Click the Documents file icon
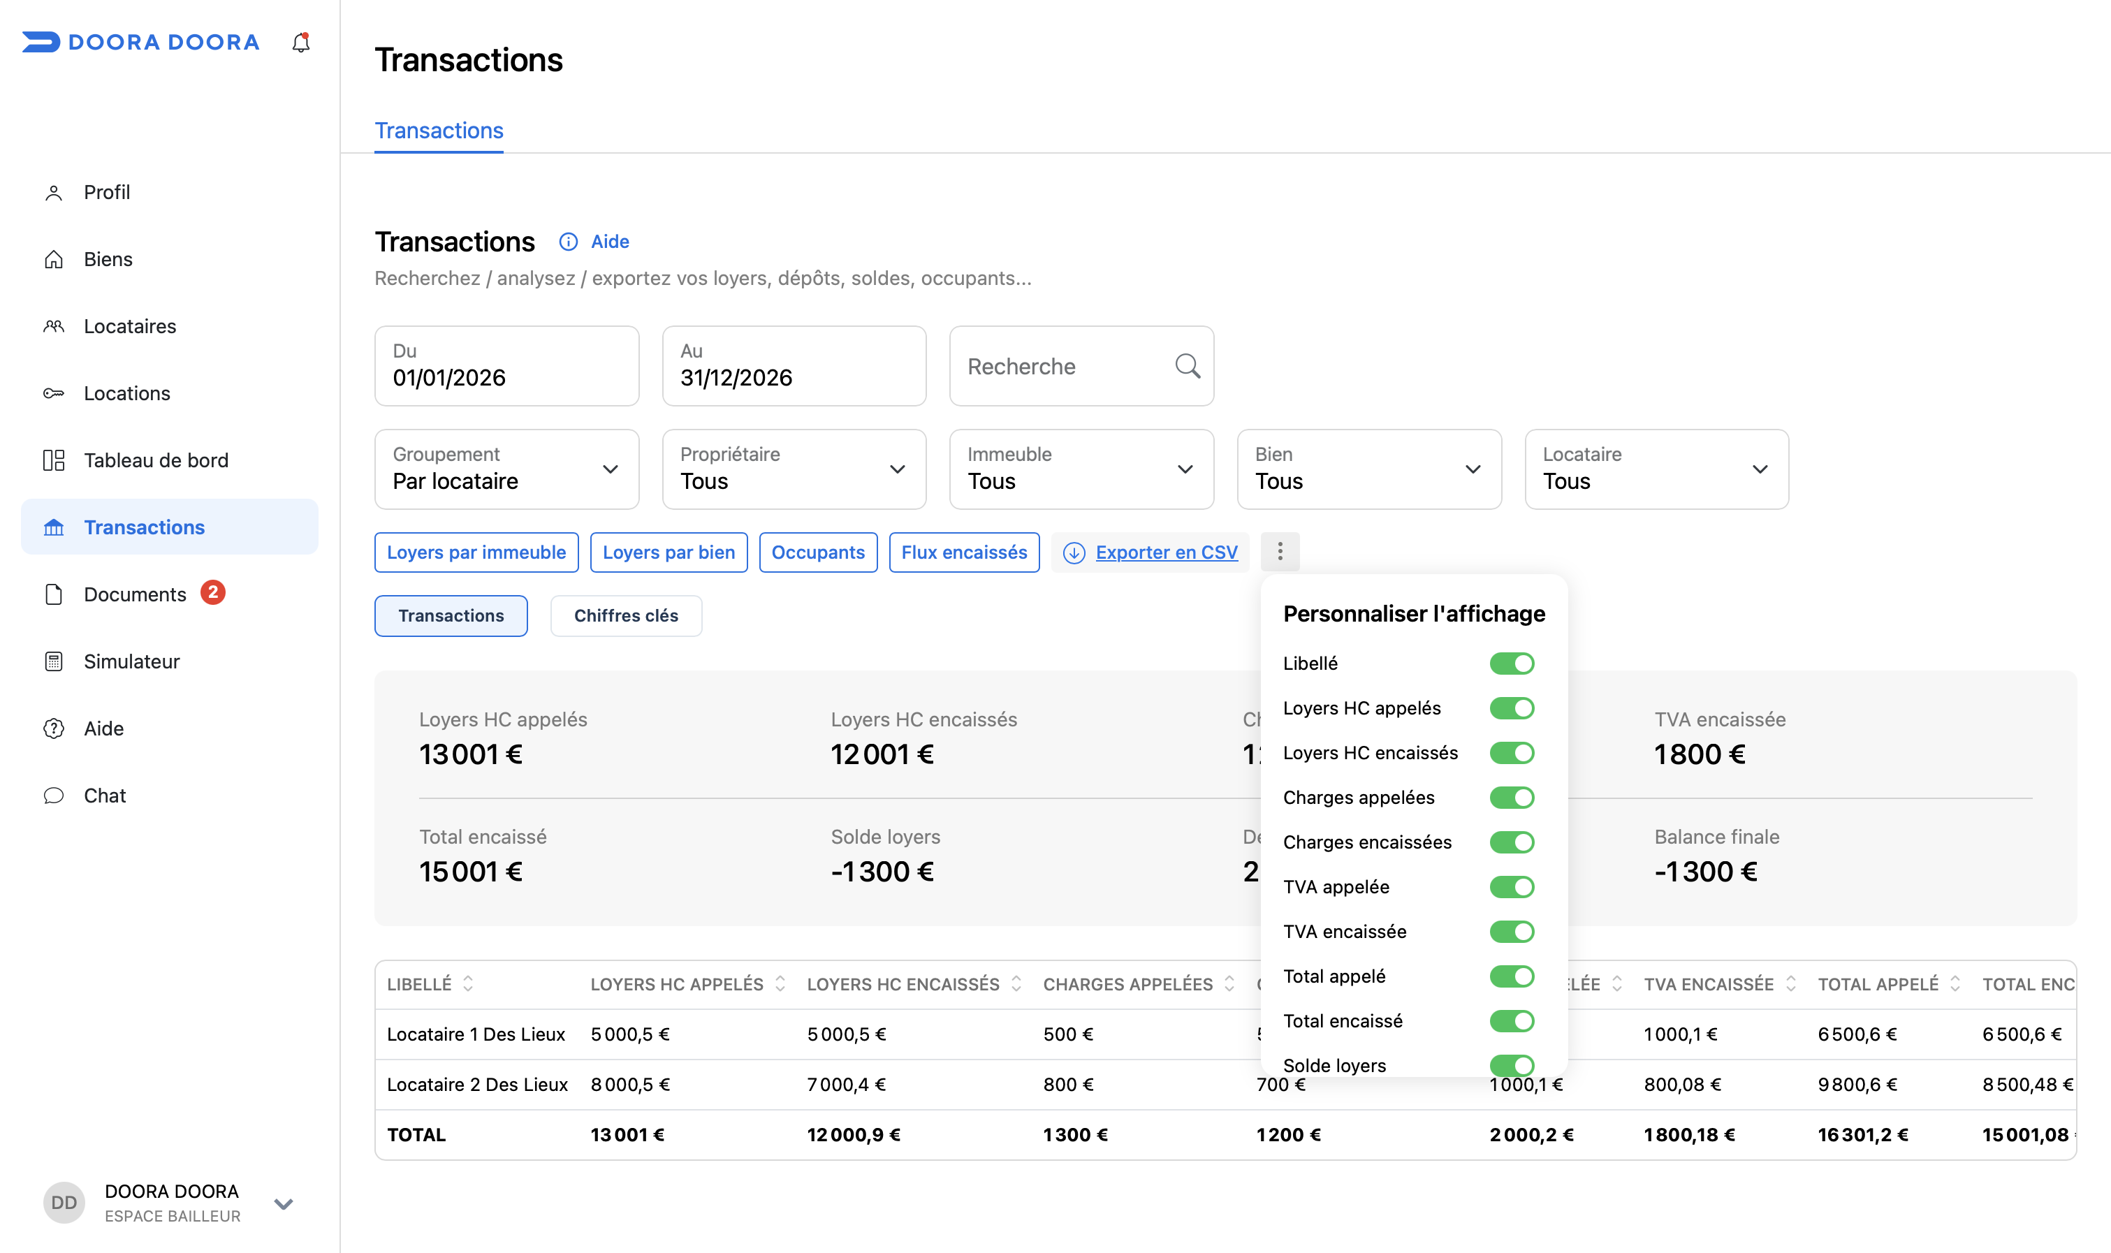This screenshot has width=2111, height=1253. click(x=54, y=594)
